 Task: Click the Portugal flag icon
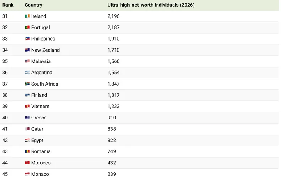(x=27, y=27)
